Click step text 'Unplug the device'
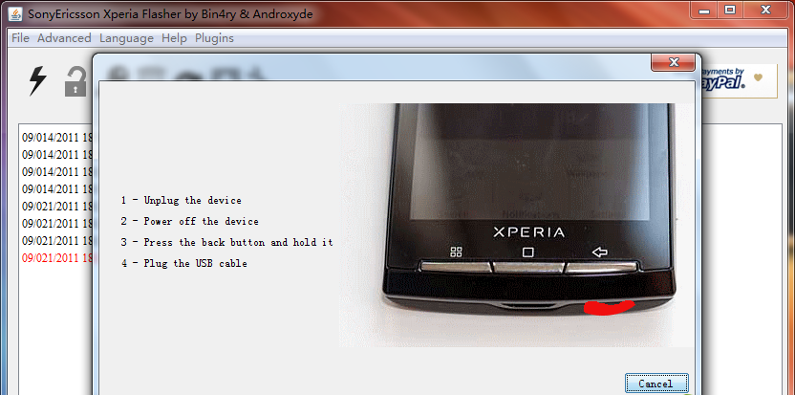The height and width of the screenshot is (395, 795). click(192, 200)
